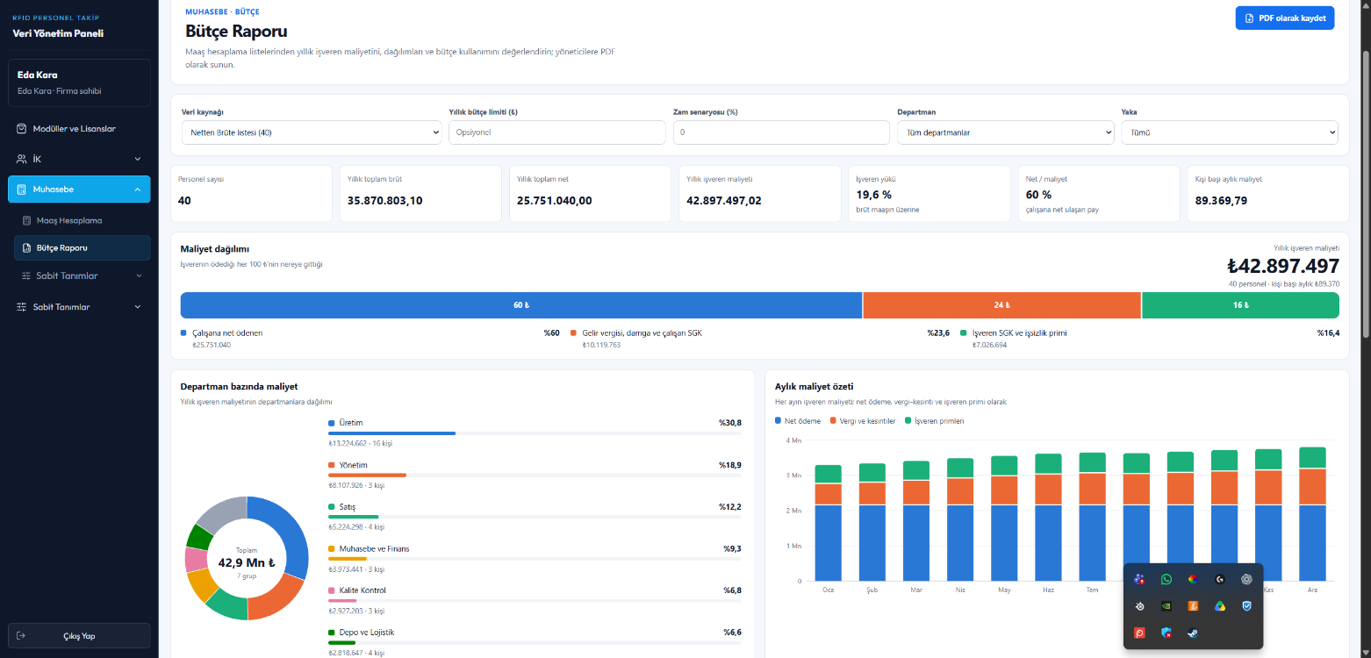Viewport: 1371px width, 658px height.
Task: Click the orange 24 ₺ segment of the cost bar
Action: click(1002, 305)
